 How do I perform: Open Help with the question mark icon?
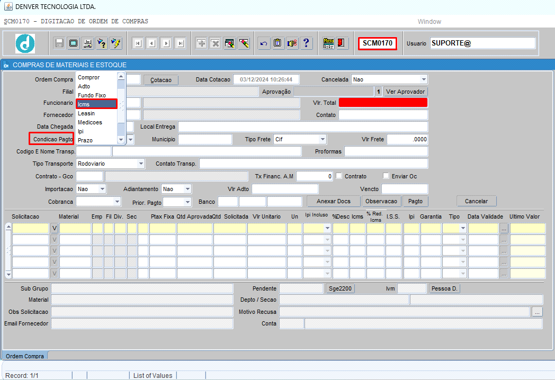pyautogui.click(x=306, y=43)
